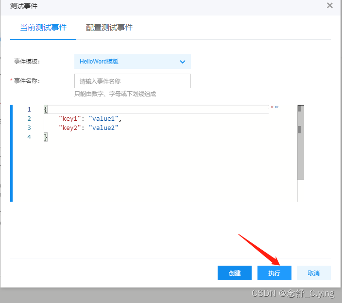Close the 测试事件 dialog
The width and height of the screenshot is (342, 303).
330,5
